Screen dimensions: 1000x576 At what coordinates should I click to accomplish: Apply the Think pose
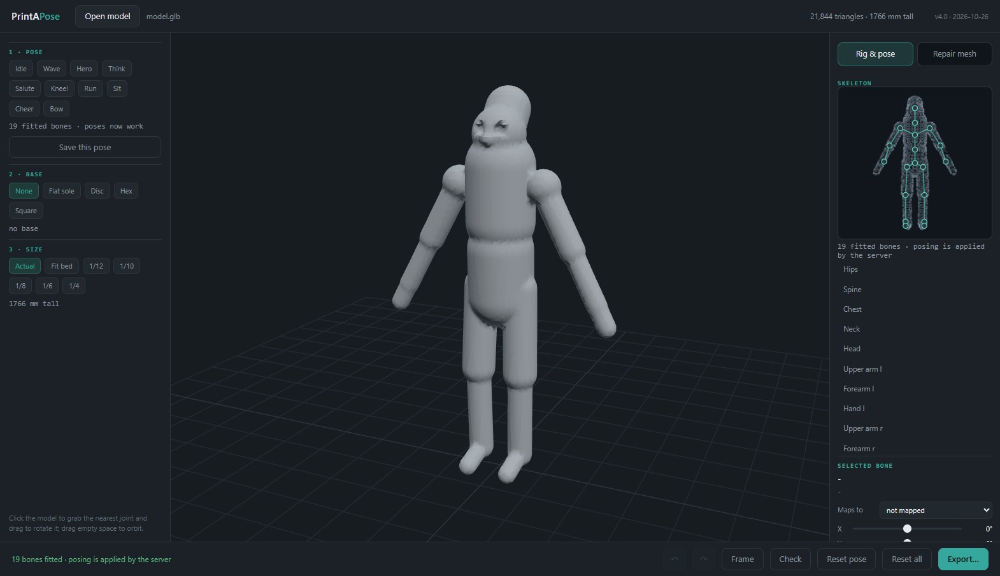pos(117,69)
